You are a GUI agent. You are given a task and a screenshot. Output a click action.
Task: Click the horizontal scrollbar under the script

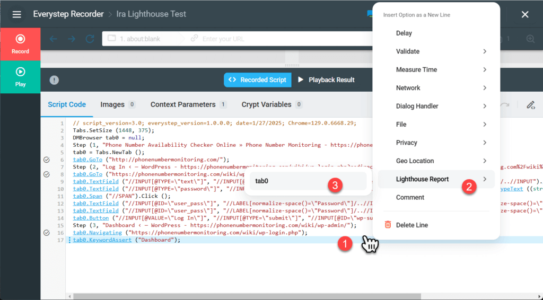[x=244, y=296]
